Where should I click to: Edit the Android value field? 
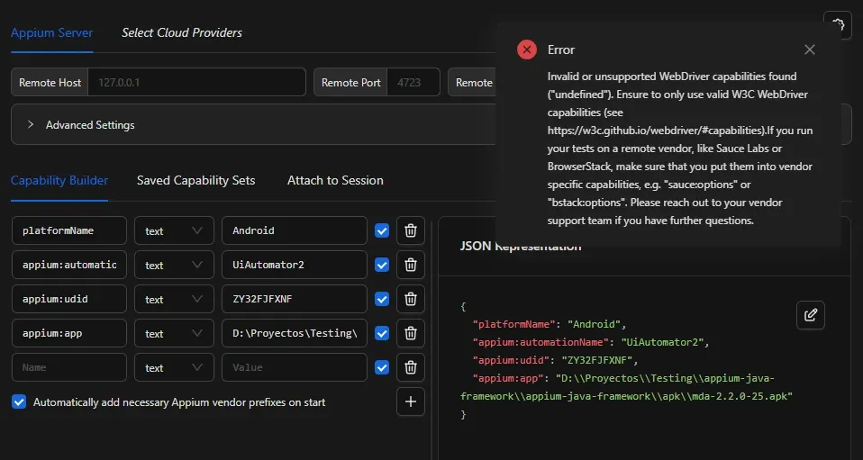click(295, 230)
